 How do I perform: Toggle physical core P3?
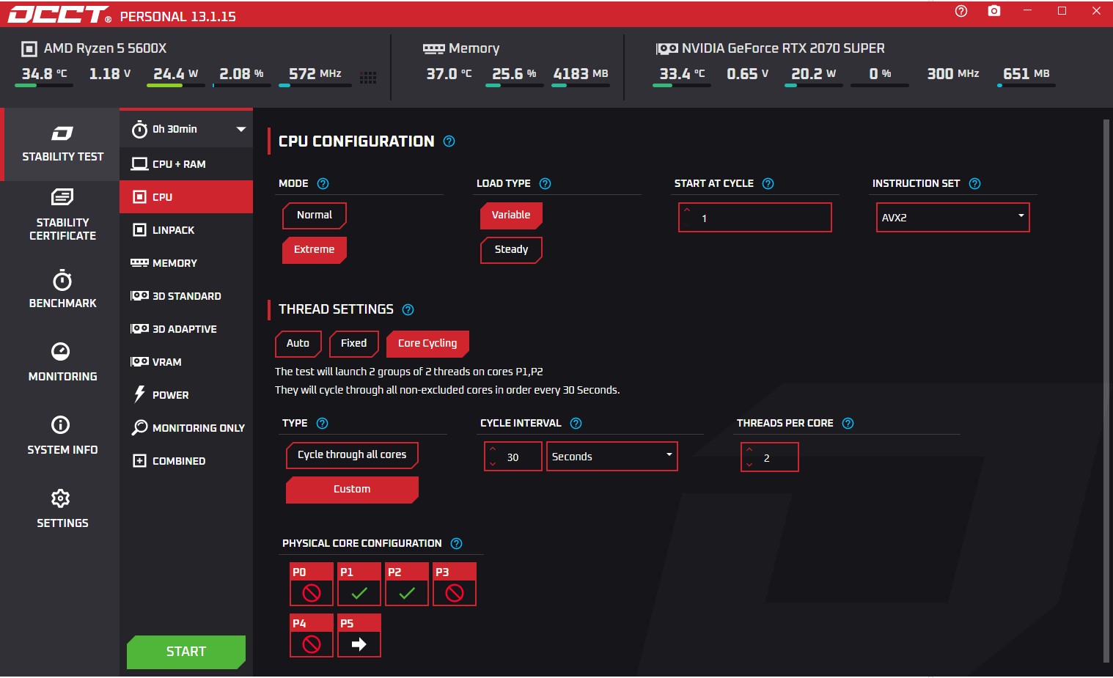455,584
